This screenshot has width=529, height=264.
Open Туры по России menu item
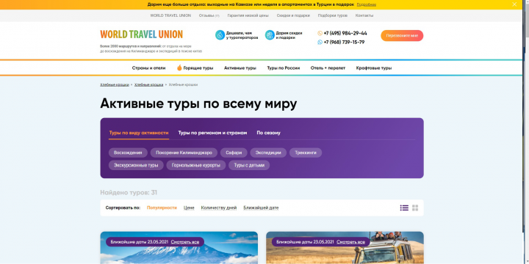point(284,68)
